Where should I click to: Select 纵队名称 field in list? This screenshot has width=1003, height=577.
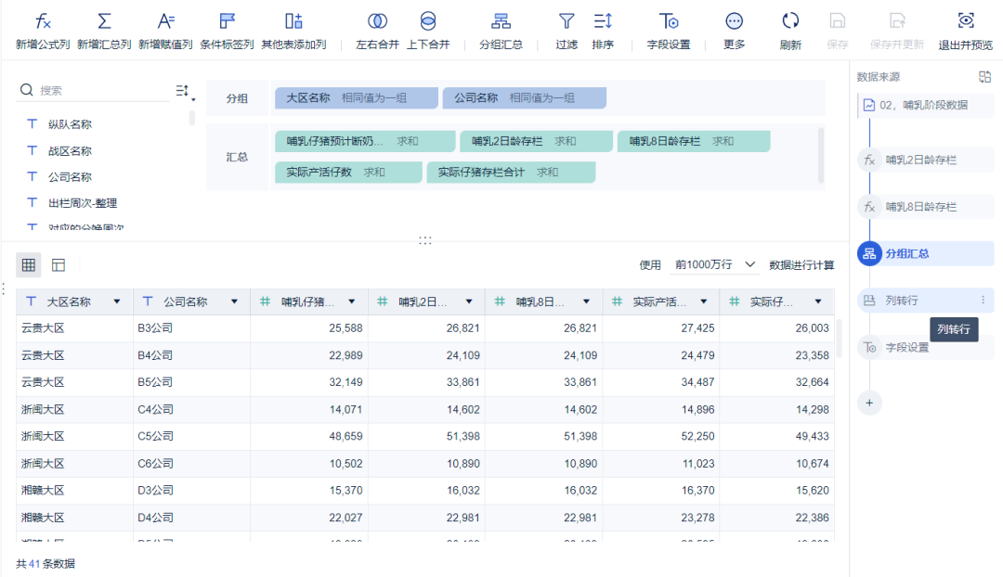point(70,124)
